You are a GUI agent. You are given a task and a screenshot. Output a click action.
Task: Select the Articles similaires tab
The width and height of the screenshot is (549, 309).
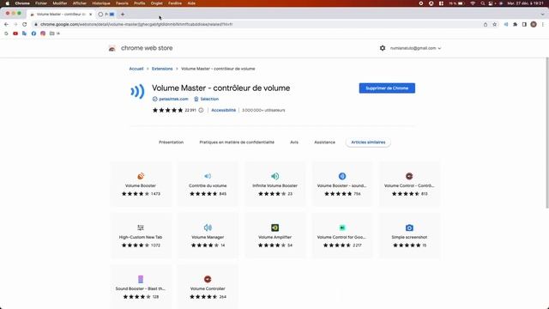click(x=368, y=142)
